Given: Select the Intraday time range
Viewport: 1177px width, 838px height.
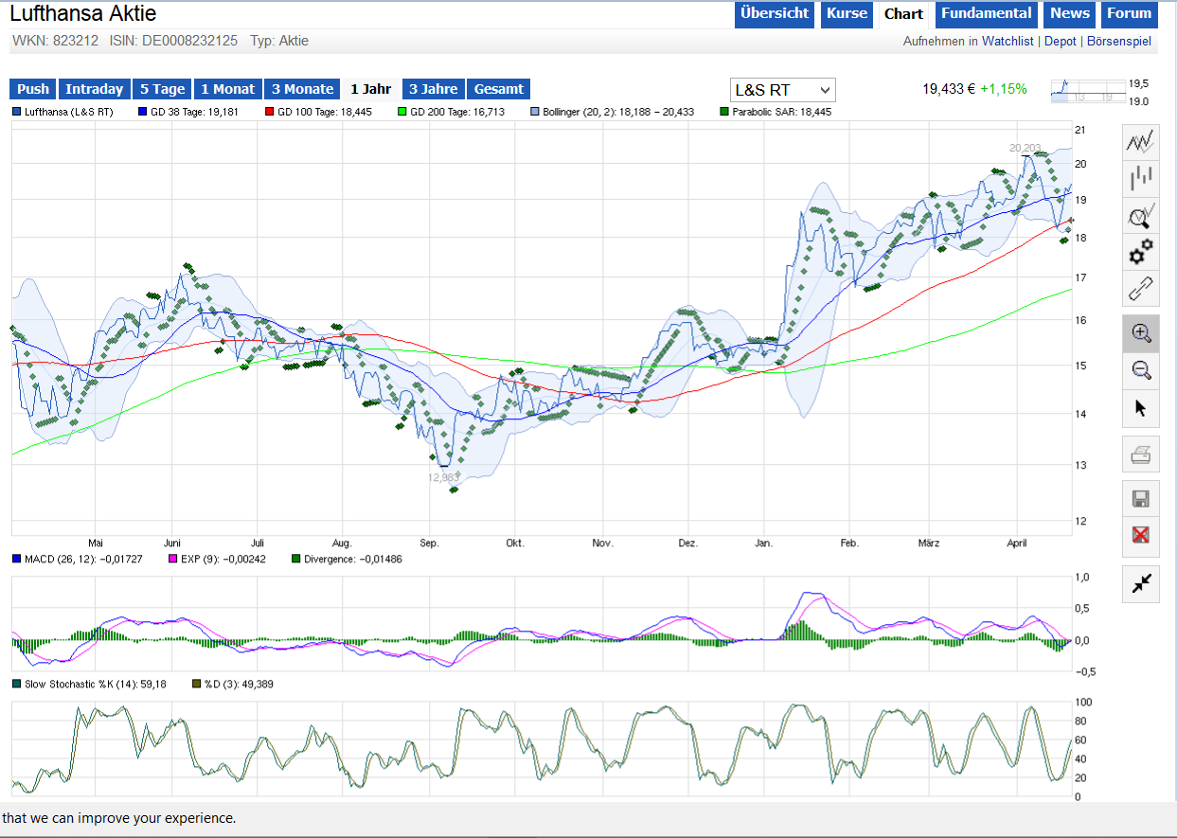Looking at the screenshot, I should pyautogui.click(x=94, y=89).
